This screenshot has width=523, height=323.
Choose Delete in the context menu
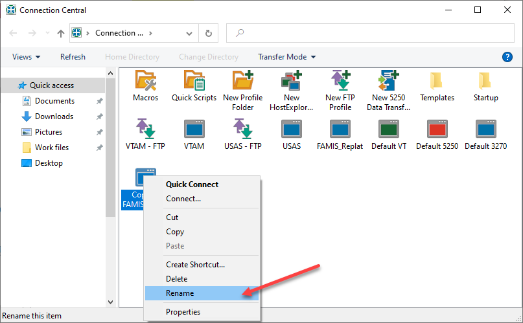[x=202, y=279]
